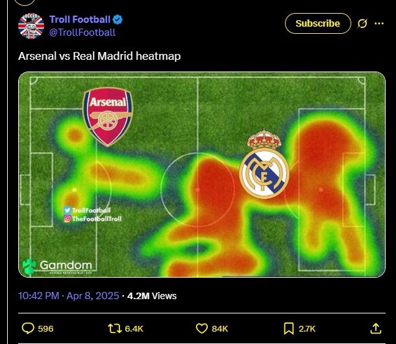The image size is (396, 344).
Task: Open the heatmap image in full view
Action: click(202, 174)
